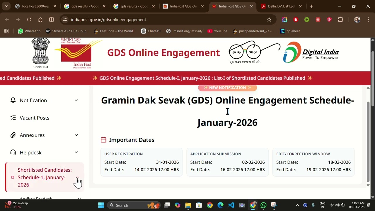Click the Windows taskbar Search box
375x211 pixels.
134,205
